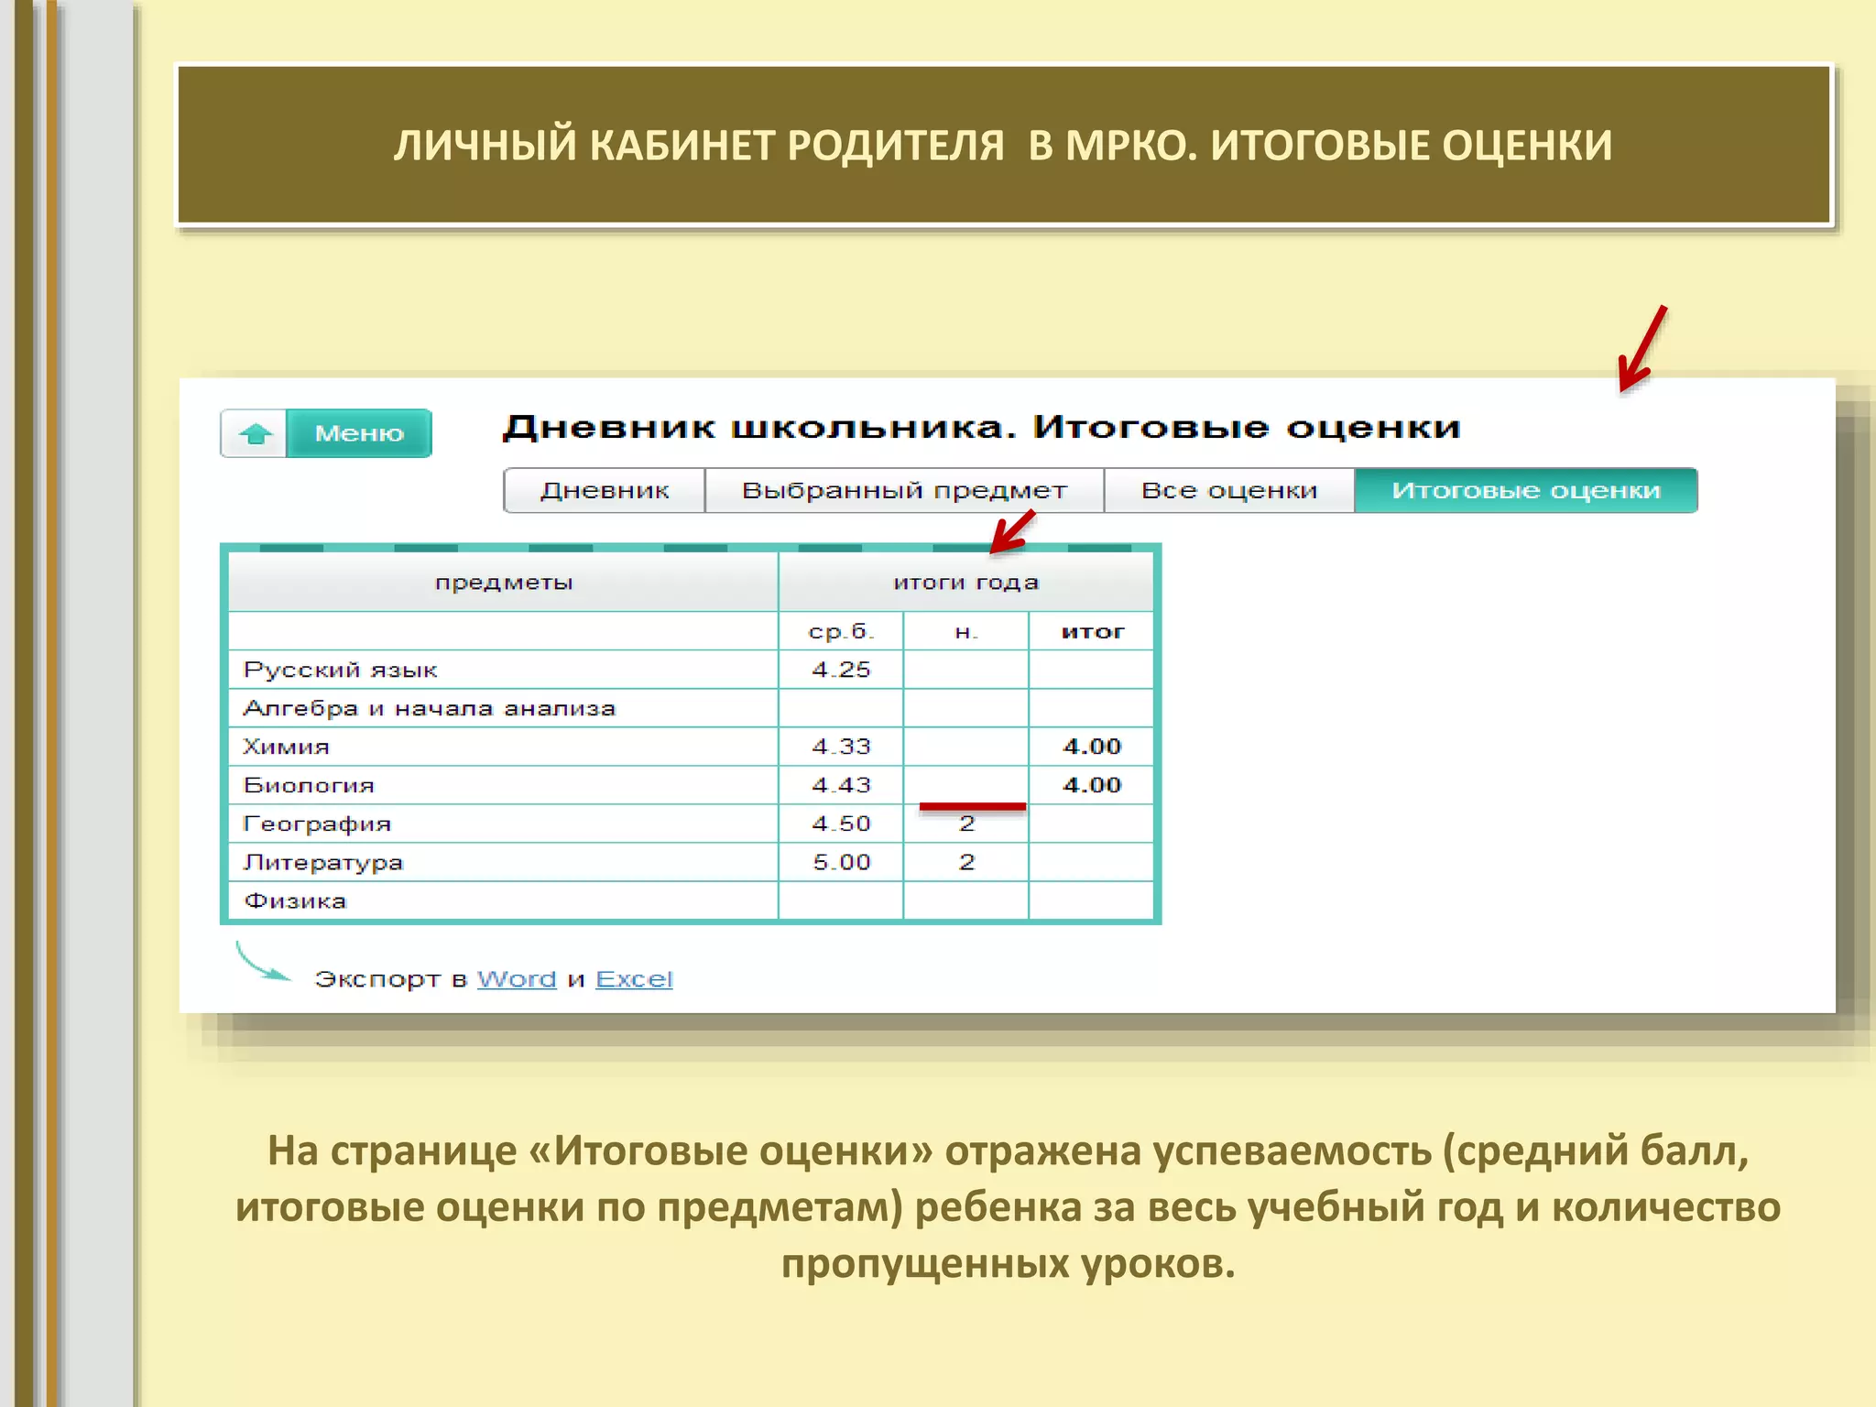Viewport: 1876px width, 1407px height.
Task: Click the итог sub-header
Action: point(1092,631)
